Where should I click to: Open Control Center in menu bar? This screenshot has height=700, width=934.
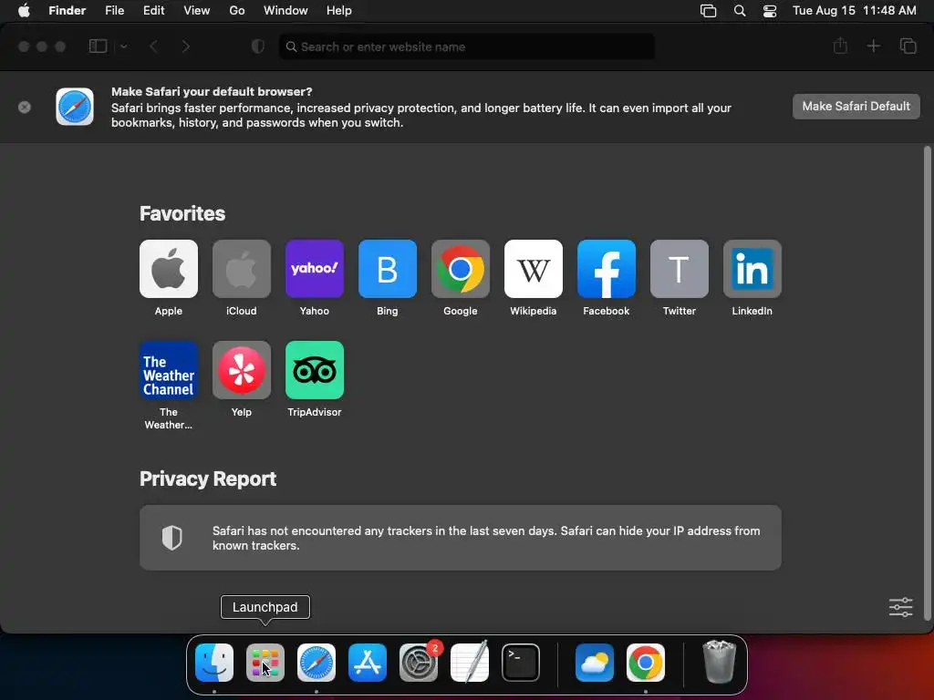pyautogui.click(x=770, y=11)
